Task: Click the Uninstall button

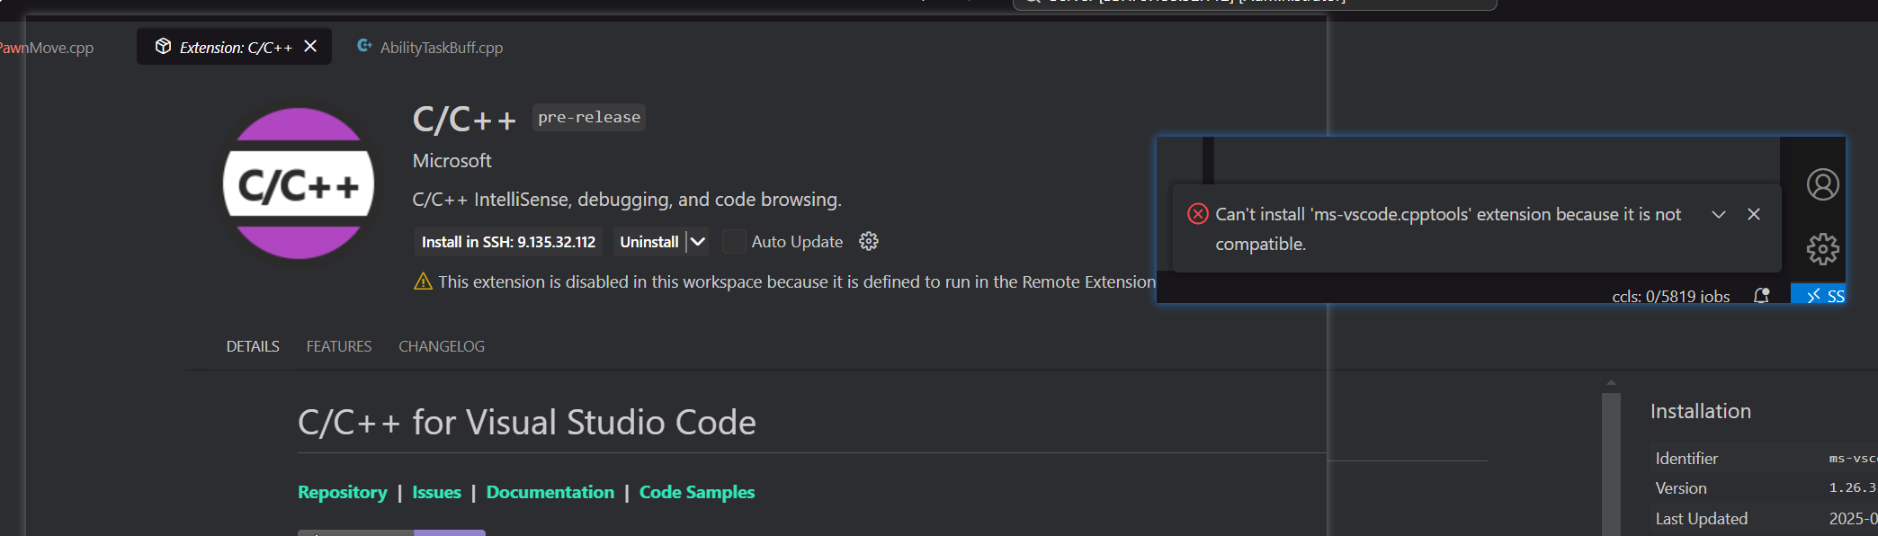Action: tap(648, 242)
